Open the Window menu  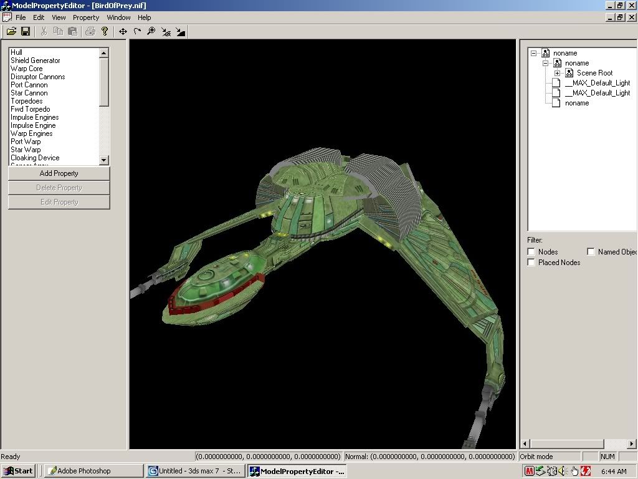118,17
